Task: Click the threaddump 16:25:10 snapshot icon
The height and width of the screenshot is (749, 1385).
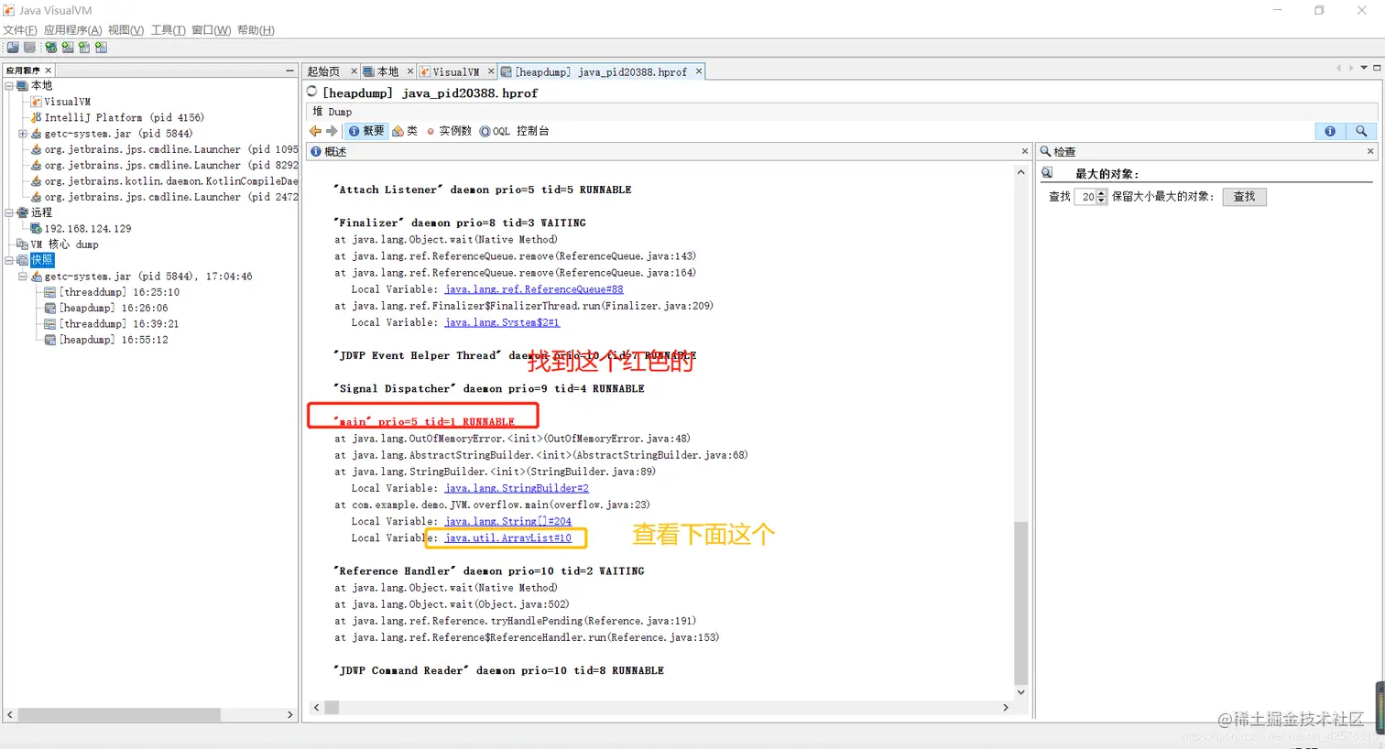Action: (x=51, y=292)
